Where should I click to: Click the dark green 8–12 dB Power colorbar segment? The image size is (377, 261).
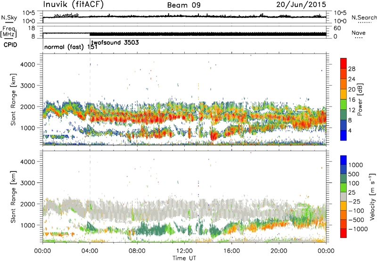coord(344,115)
